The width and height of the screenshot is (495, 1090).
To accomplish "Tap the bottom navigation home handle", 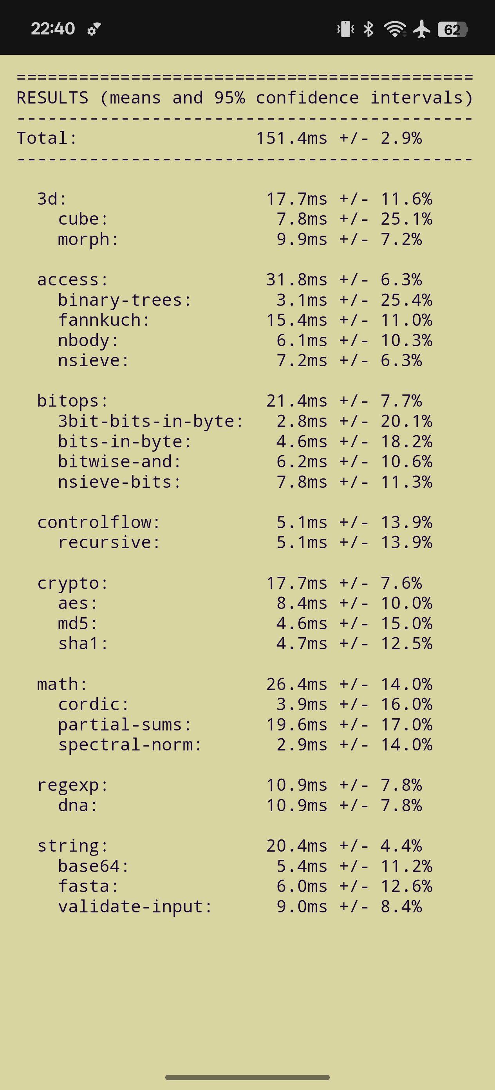I will tap(247, 1077).
